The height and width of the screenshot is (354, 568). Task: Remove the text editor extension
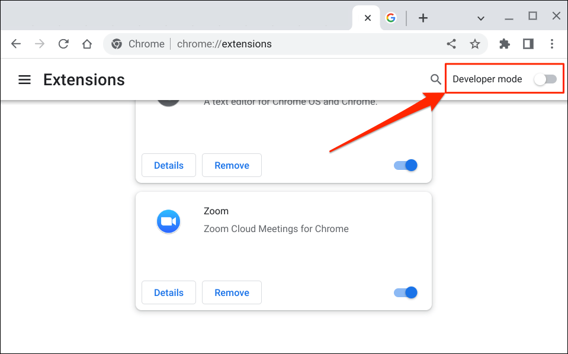pos(232,165)
